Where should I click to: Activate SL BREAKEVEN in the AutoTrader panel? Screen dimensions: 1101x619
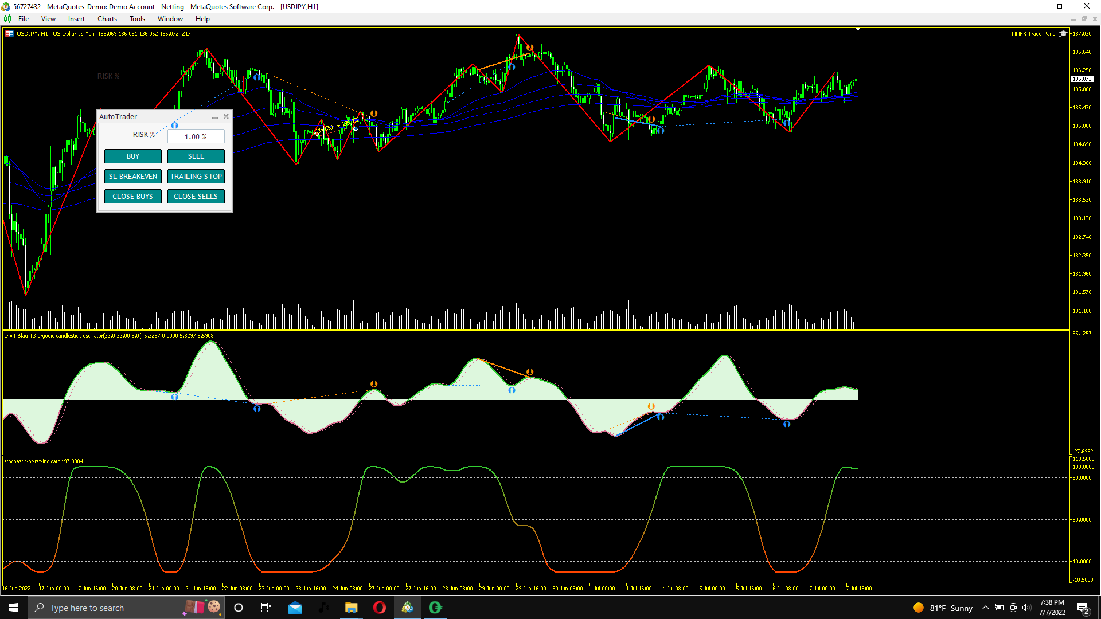coord(132,176)
